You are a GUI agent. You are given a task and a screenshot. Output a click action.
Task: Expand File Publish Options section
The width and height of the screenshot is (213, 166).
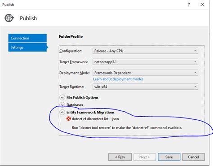pos(62,97)
